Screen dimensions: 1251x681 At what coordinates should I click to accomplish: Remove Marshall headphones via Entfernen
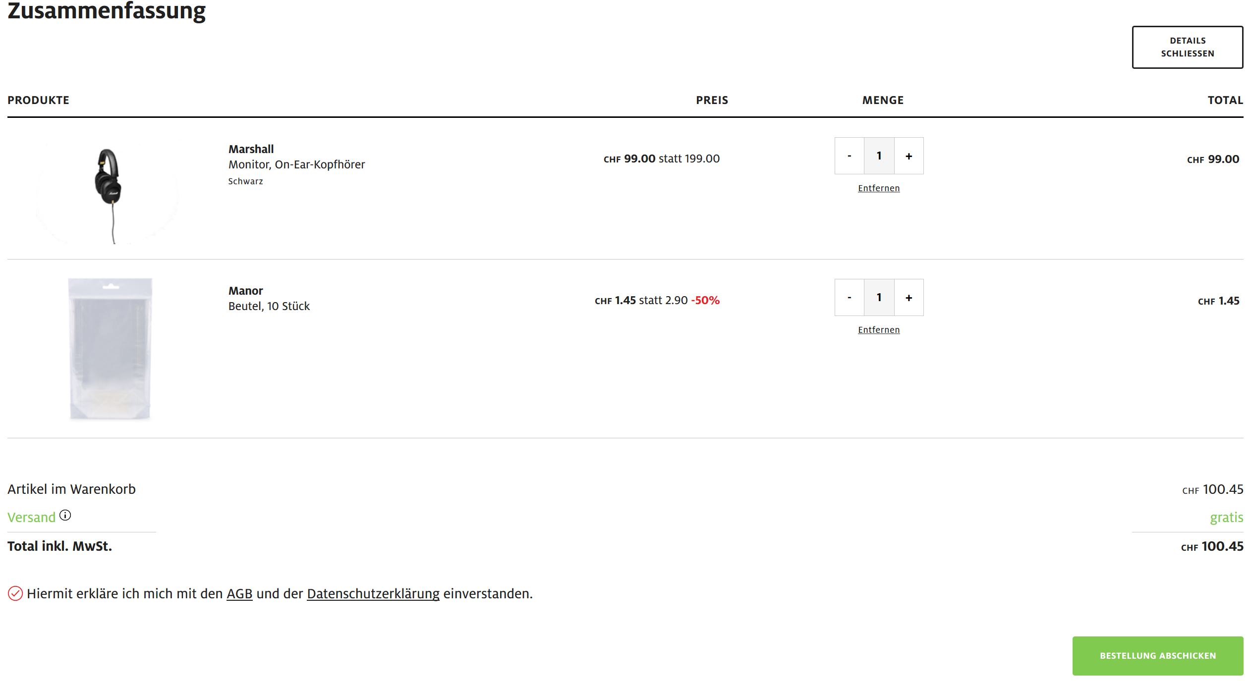879,188
